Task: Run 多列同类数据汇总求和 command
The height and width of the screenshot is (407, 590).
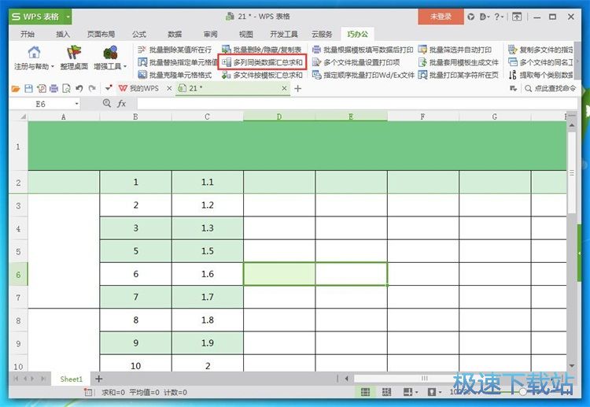Action: pos(263,62)
